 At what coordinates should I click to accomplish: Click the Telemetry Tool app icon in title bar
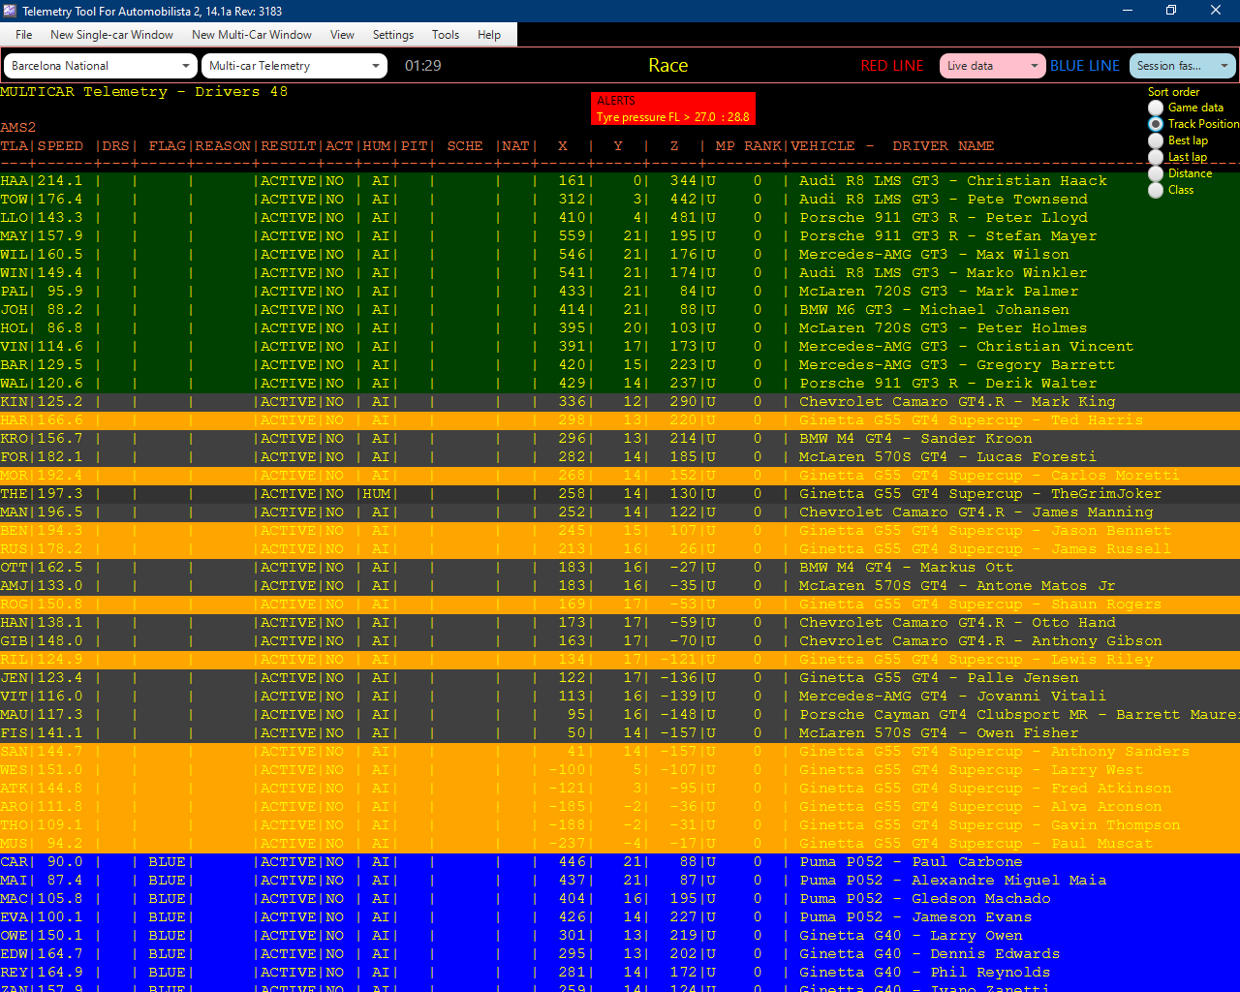(11, 11)
